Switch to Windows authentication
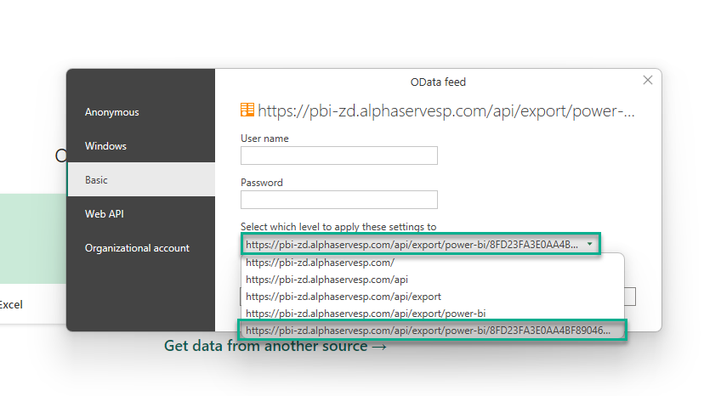721x396 pixels. click(x=105, y=146)
